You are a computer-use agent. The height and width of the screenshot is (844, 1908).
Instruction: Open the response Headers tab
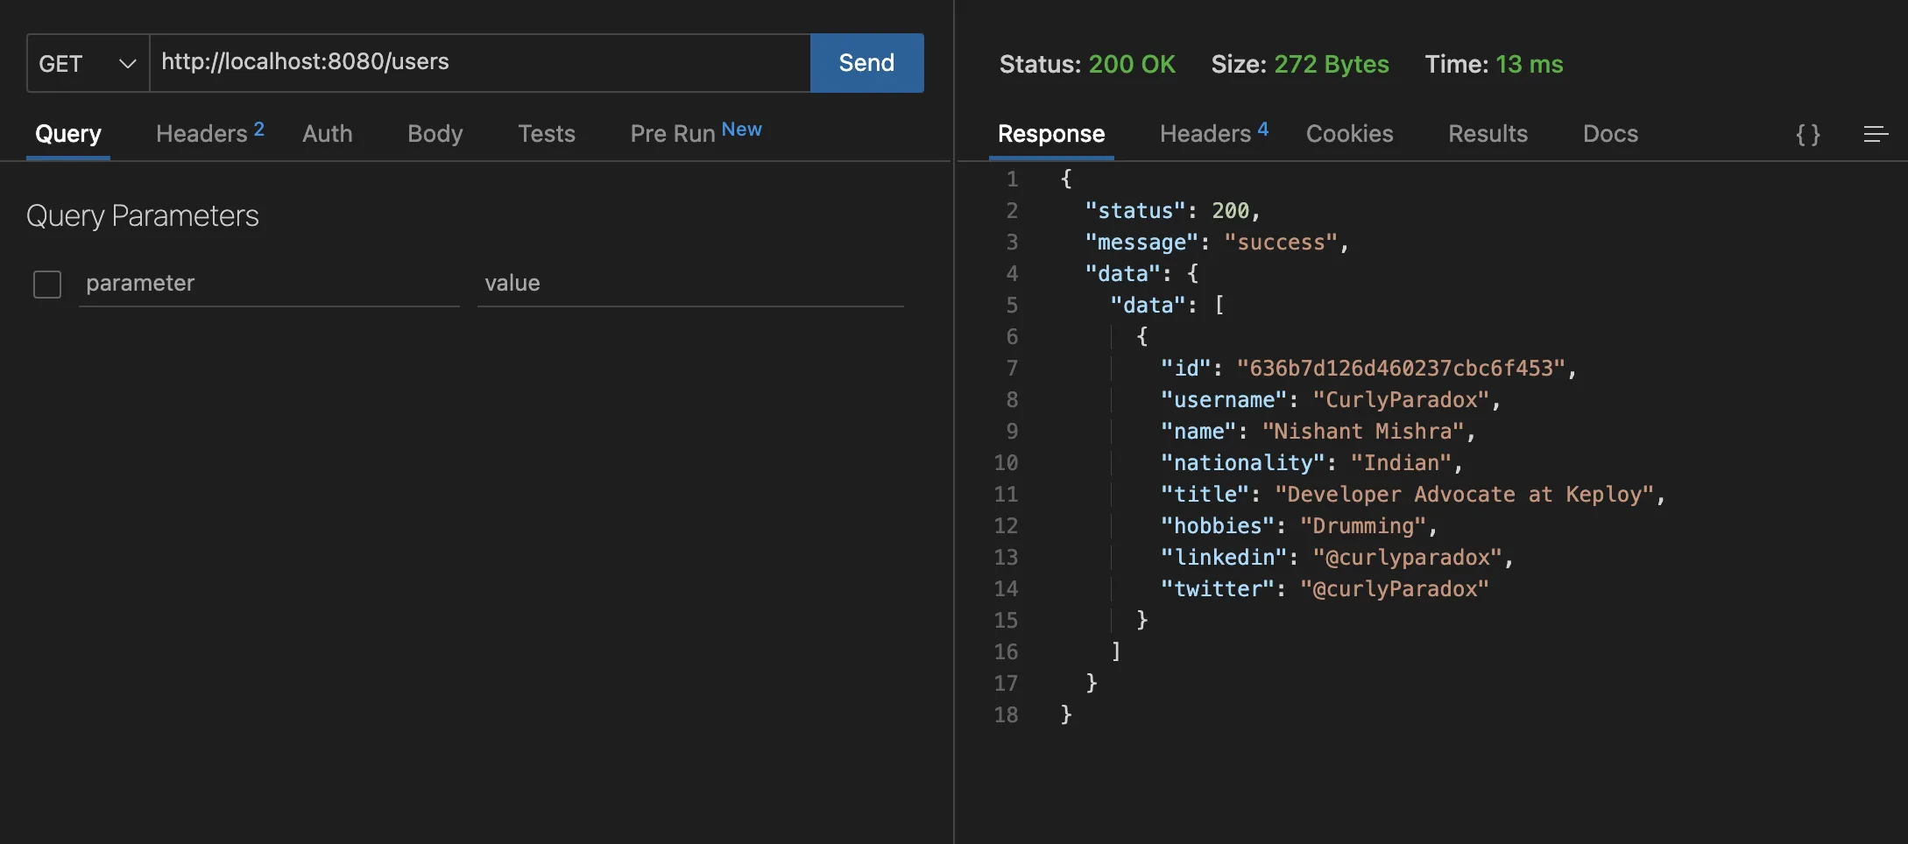pyautogui.click(x=1214, y=133)
